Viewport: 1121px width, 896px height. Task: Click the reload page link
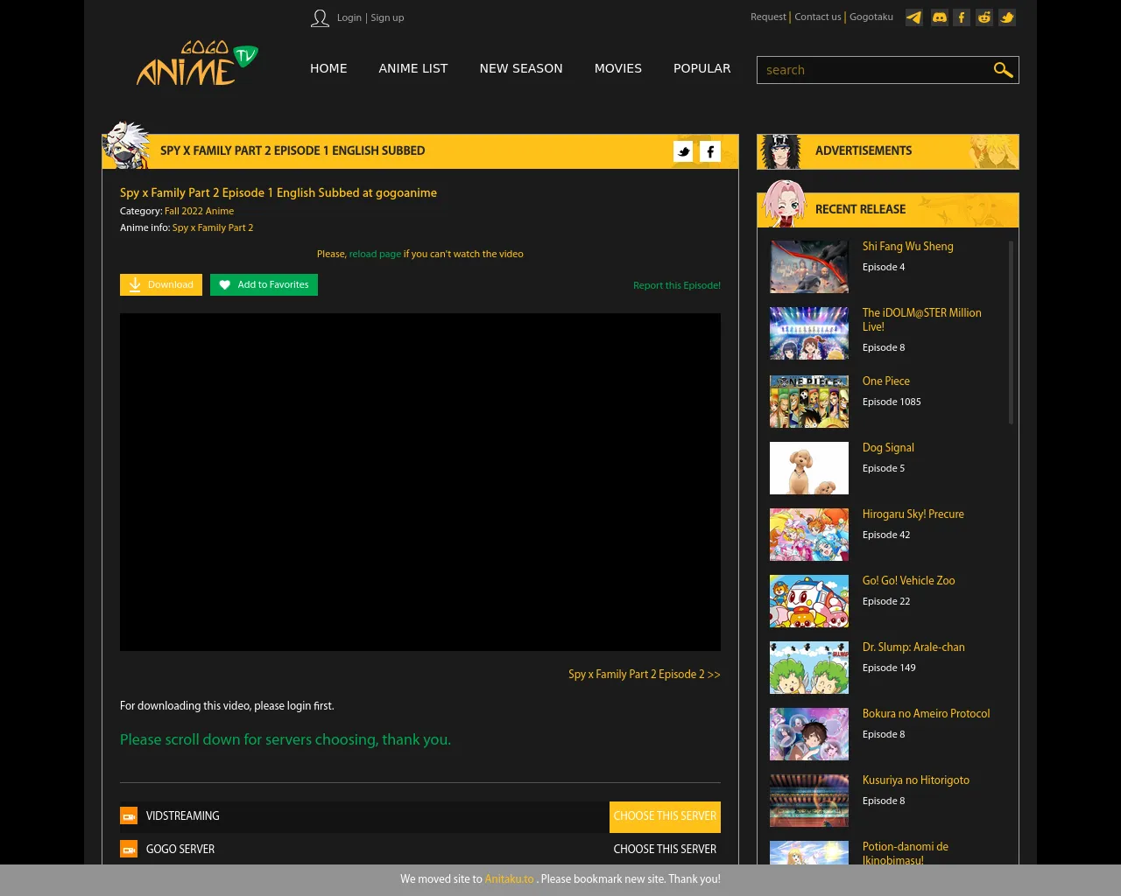[x=375, y=254]
